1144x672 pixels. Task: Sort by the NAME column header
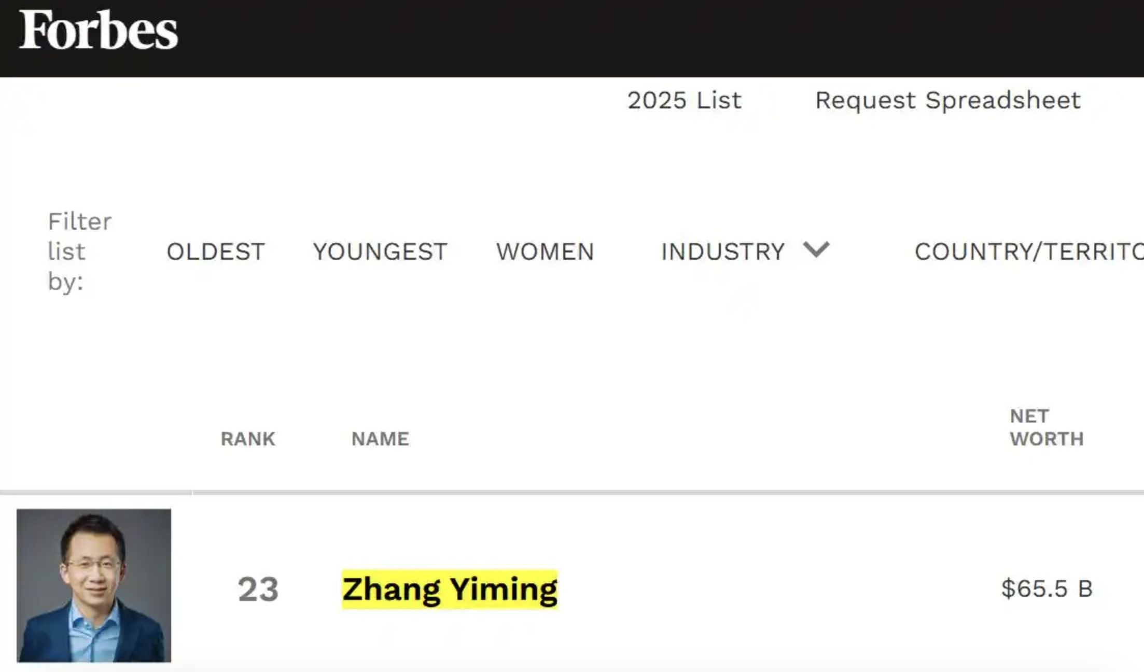pos(380,439)
